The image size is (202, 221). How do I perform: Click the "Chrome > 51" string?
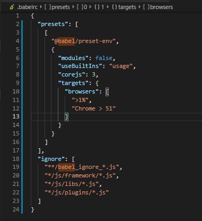point(93,108)
